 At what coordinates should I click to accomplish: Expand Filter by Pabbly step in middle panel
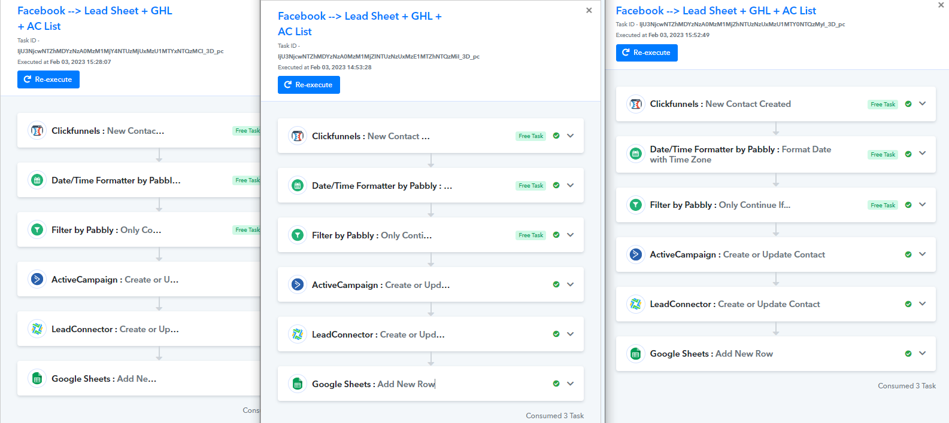[x=571, y=235]
